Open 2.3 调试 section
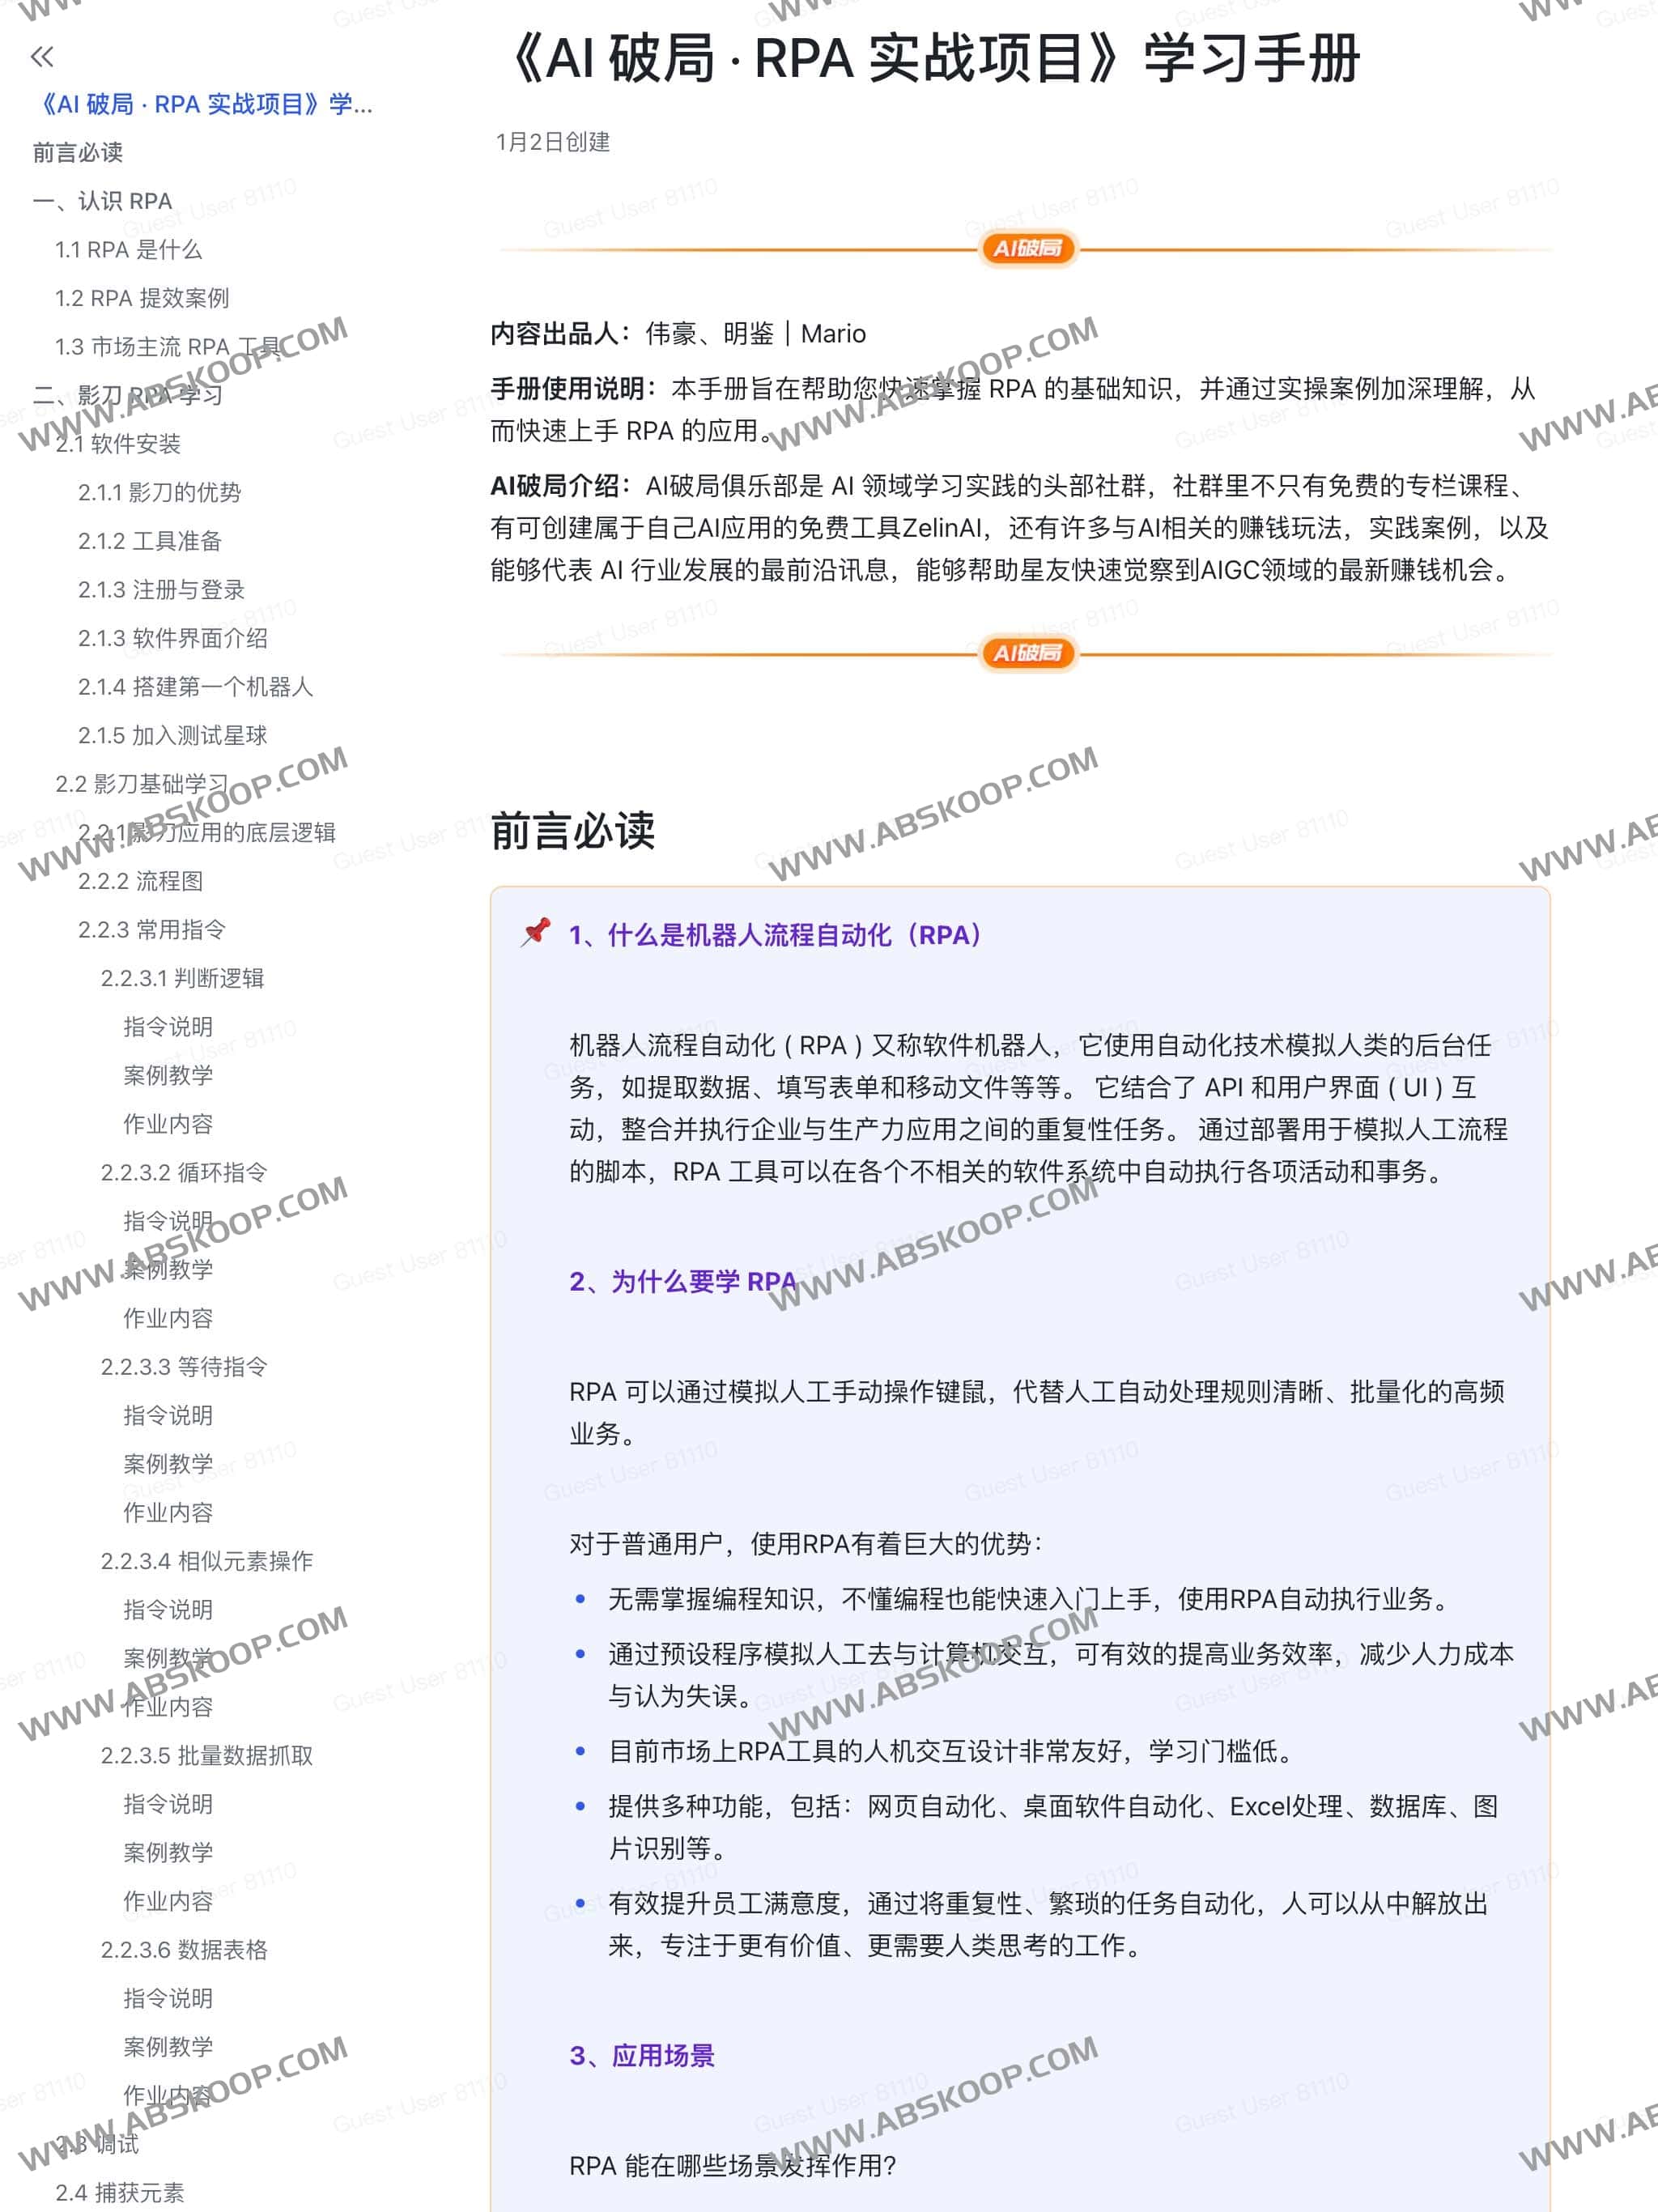 [98, 2145]
